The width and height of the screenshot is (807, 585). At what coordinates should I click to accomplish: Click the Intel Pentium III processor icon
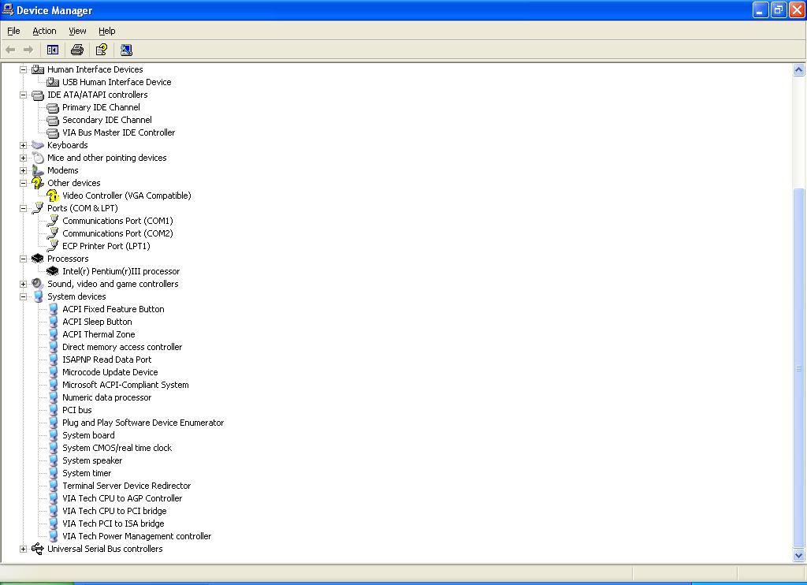53,271
